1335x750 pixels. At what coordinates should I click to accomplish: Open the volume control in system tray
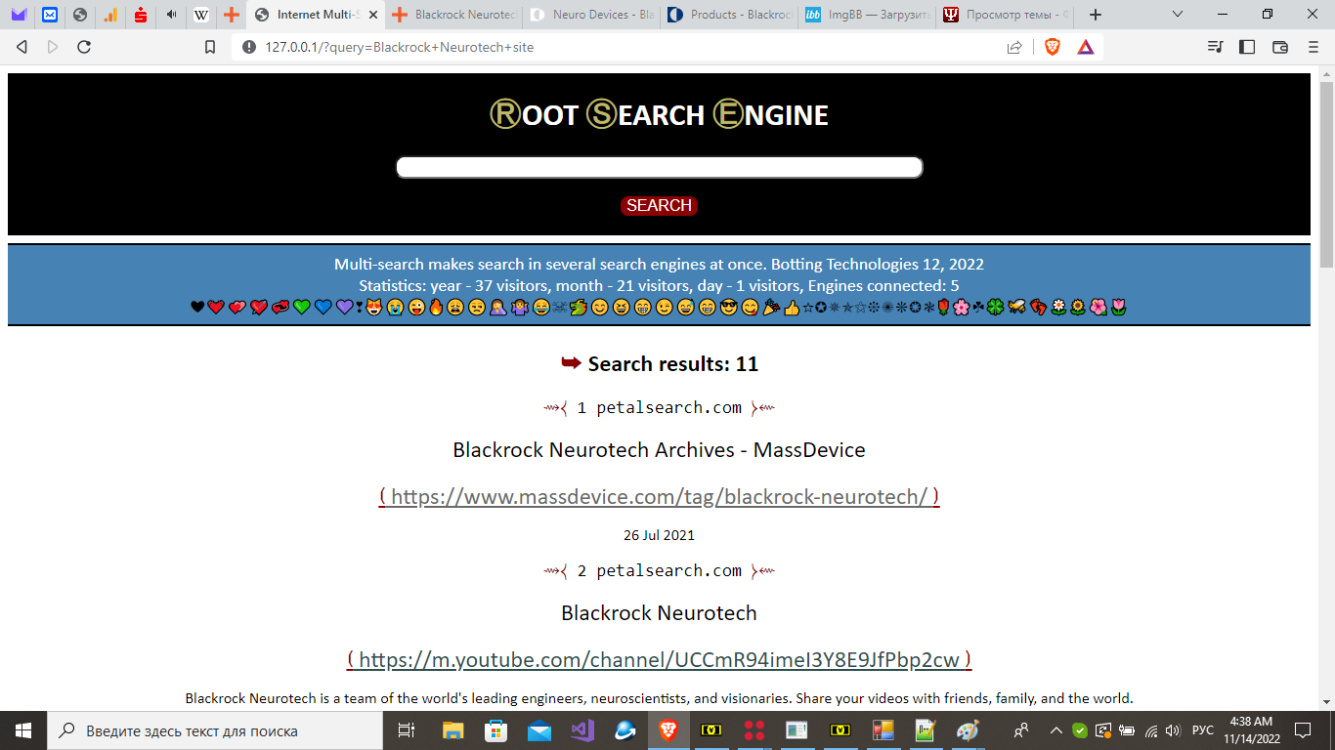click(x=1173, y=730)
